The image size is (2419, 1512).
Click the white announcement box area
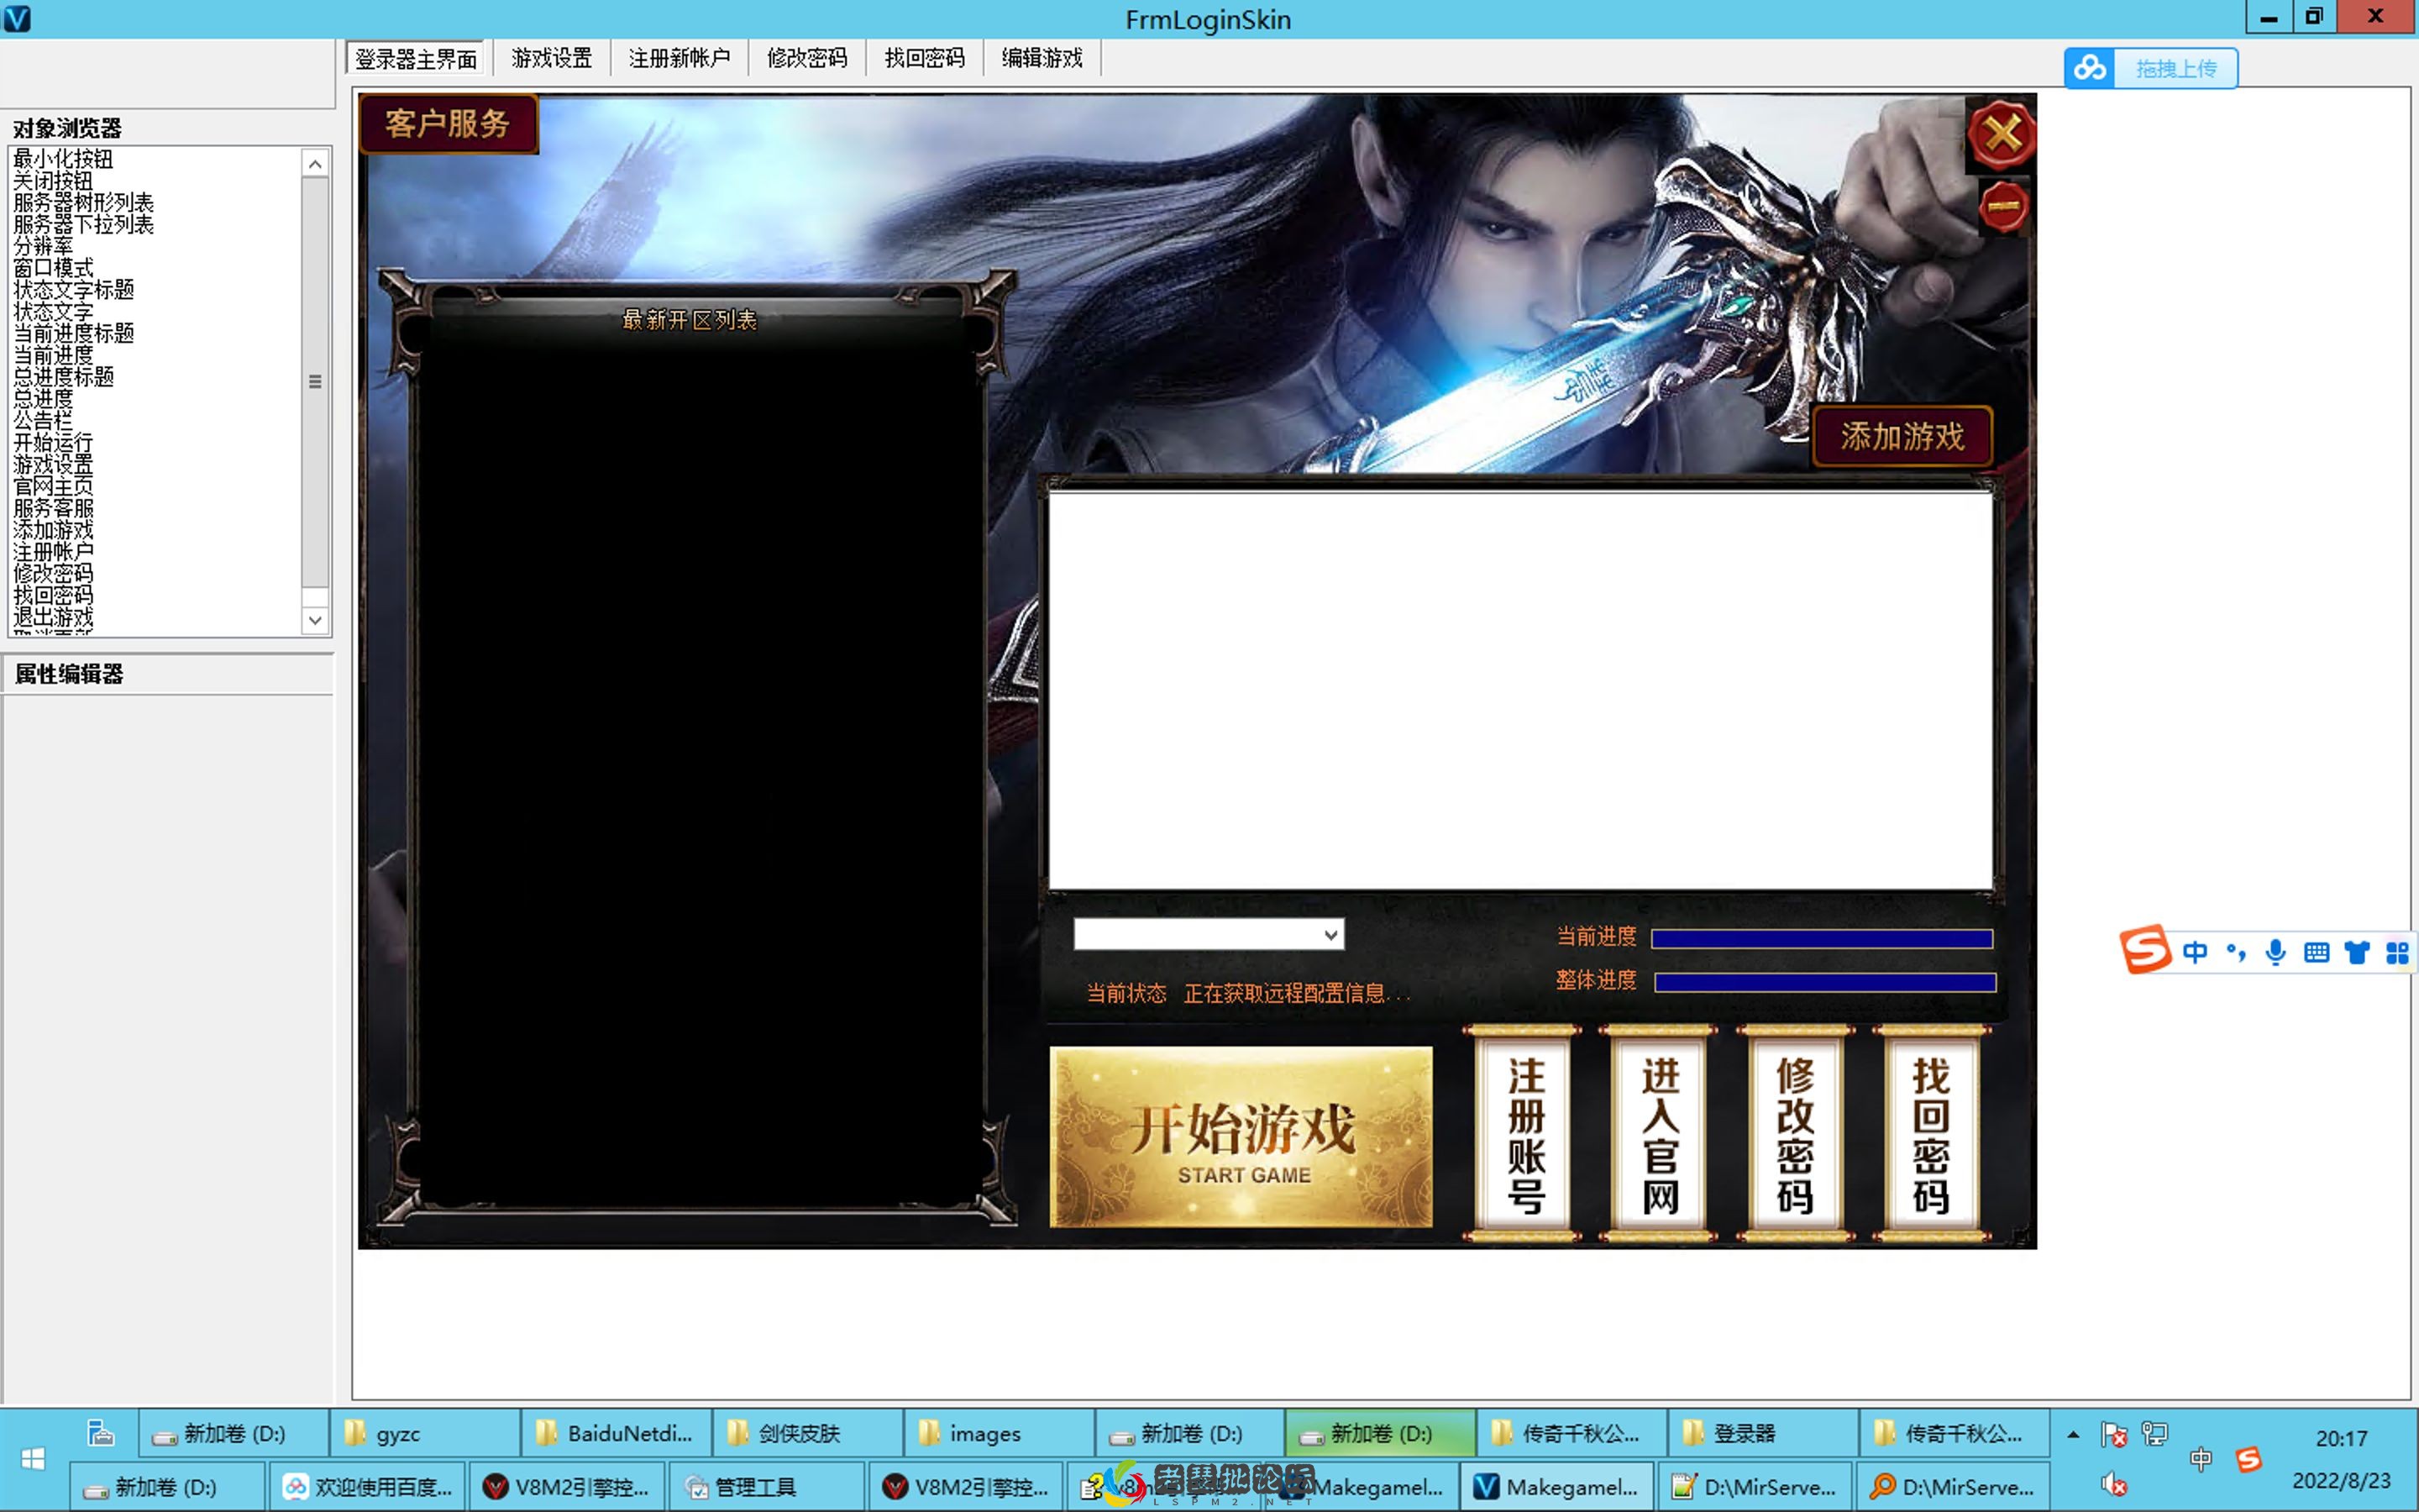[1520, 690]
